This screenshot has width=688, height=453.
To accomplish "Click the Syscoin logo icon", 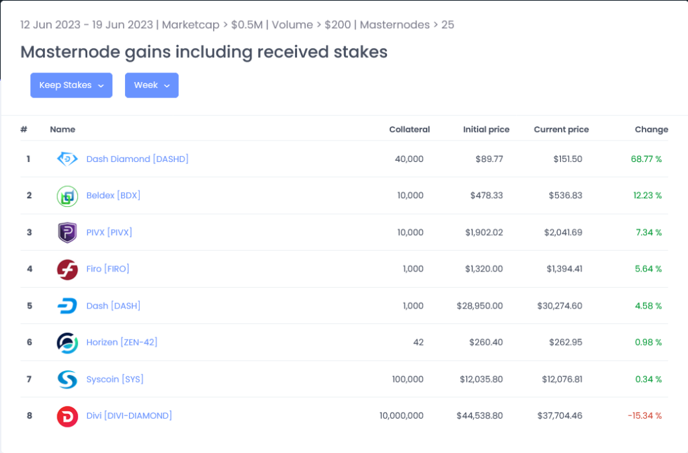I will point(67,379).
